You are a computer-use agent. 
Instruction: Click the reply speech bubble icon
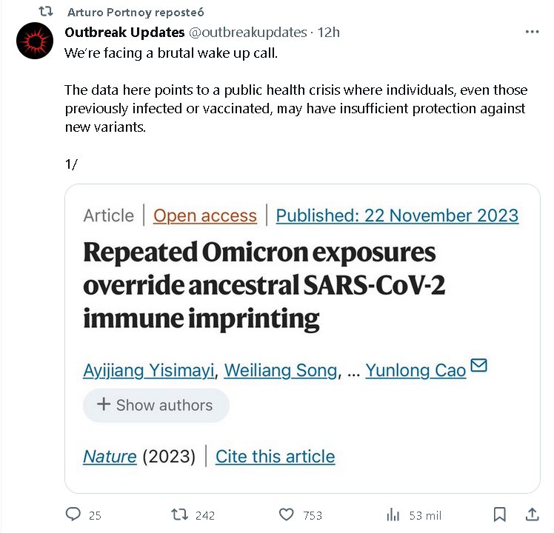coord(73,514)
